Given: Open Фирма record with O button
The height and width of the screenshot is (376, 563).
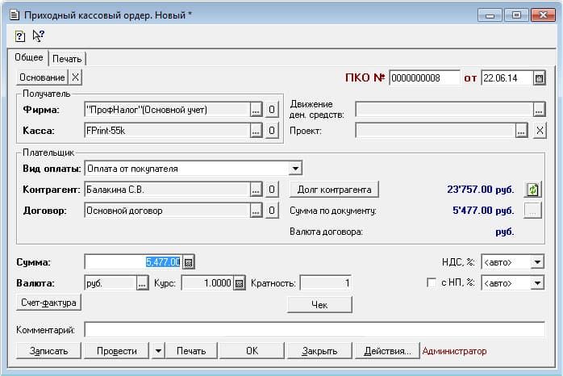Looking at the screenshot, I should (272, 110).
